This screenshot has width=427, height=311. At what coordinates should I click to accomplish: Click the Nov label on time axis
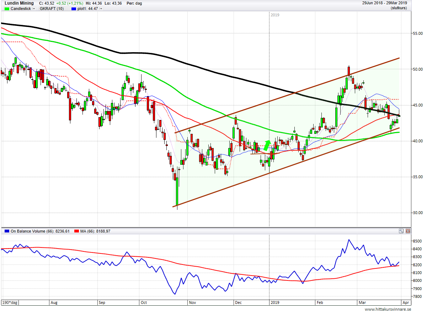[x=192, y=303]
